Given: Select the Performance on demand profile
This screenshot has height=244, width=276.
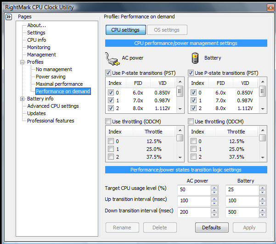Looking at the screenshot, I should point(63,91).
